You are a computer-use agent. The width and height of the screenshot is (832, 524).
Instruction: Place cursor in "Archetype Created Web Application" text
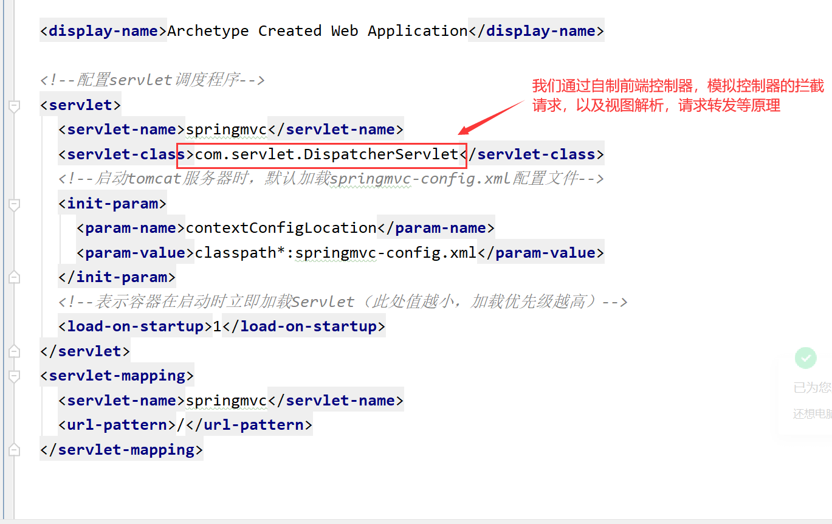point(317,31)
